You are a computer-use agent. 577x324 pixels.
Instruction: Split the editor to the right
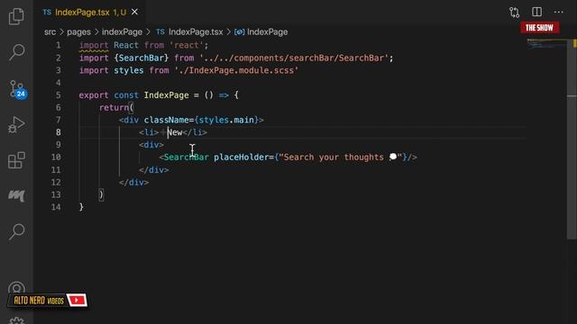pos(537,12)
